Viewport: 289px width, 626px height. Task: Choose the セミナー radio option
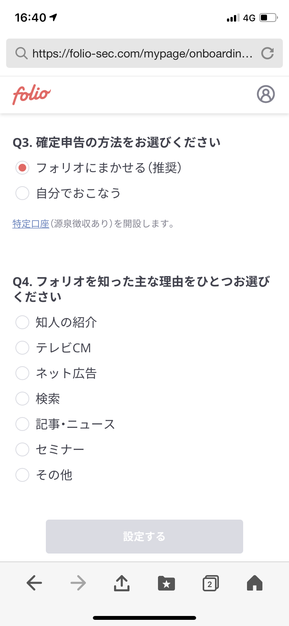[x=22, y=449]
